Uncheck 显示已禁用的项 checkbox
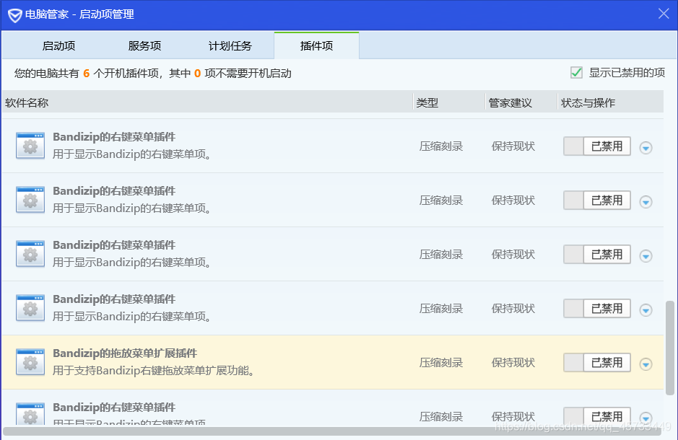 [x=576, y=73]
